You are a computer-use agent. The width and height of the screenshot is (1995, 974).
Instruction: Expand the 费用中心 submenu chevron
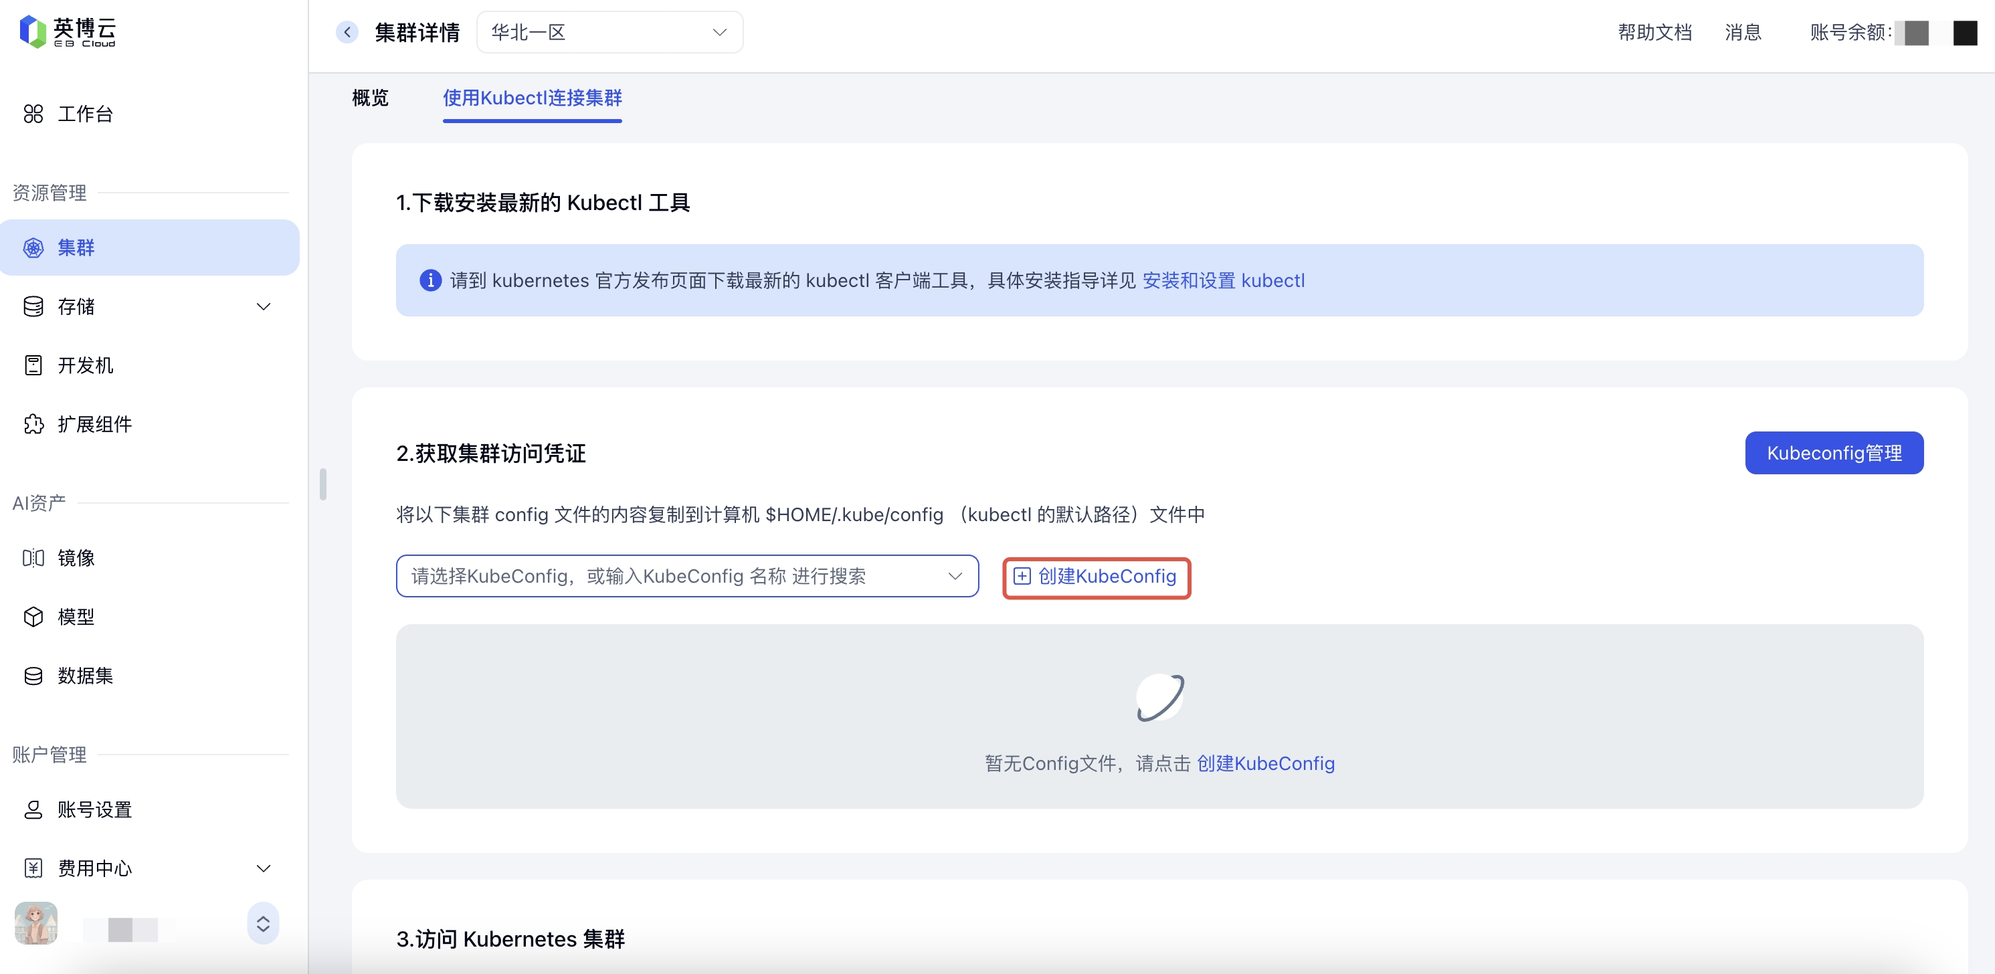264,868
